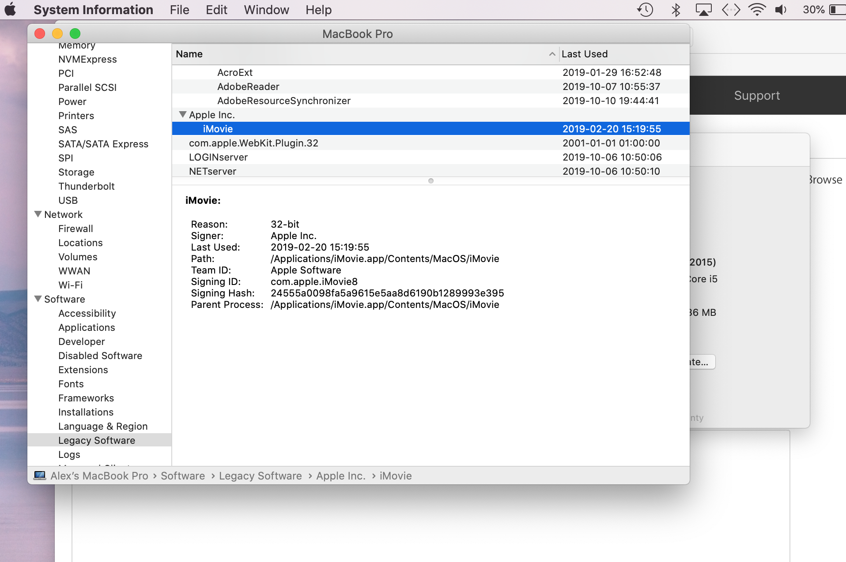This screenshot has height=562, width=846.
Task: Select the com.apple.WebKit.Plugin.32 row
Action: (x=431, y=143)
